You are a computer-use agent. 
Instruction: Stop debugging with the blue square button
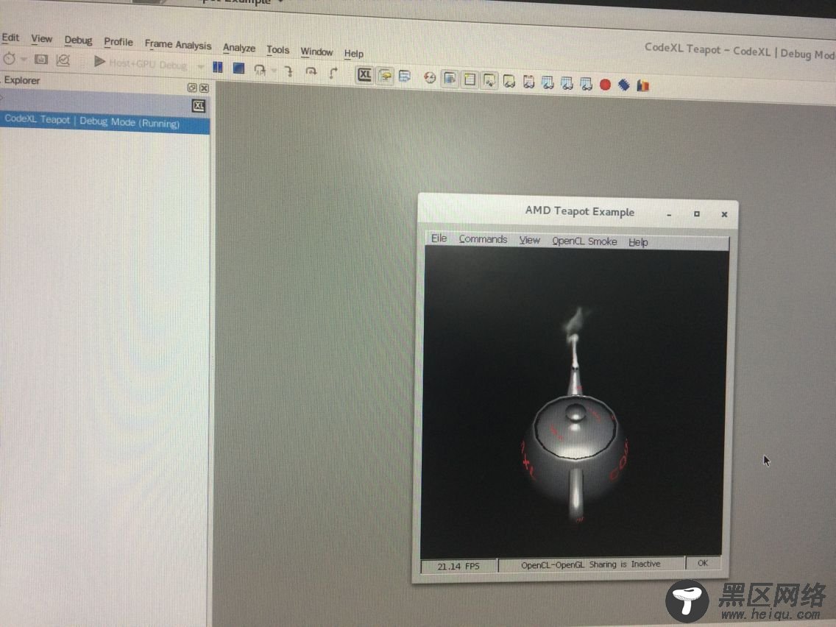point(238,68)
